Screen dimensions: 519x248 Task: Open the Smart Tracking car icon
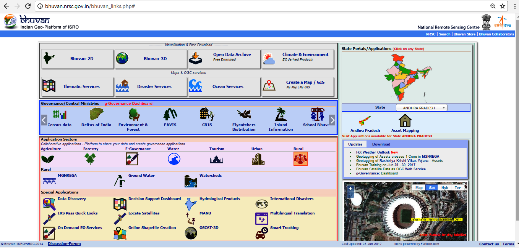pyautogui.click(x=262, y=233)
